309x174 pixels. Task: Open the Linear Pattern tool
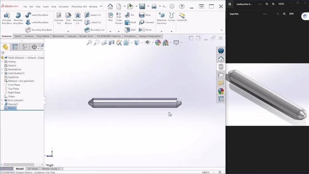[119, 18]
